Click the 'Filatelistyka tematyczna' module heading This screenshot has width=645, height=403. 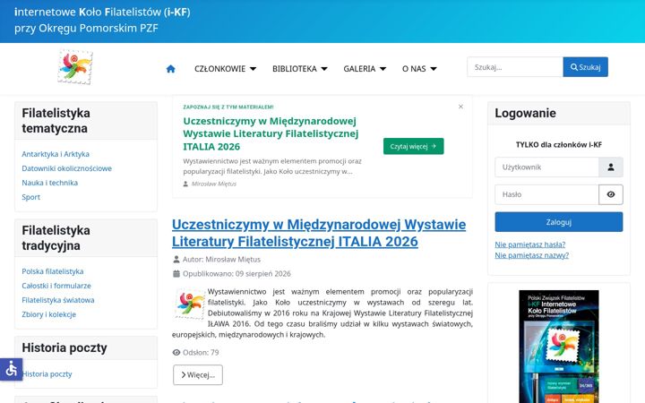[56, 121]
